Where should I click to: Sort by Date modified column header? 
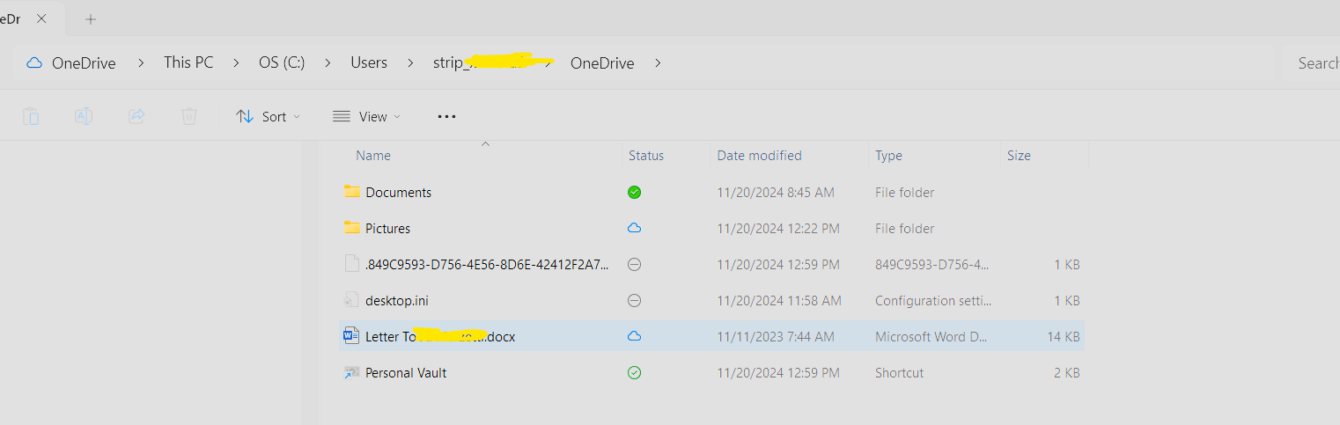tap(759, 156)
